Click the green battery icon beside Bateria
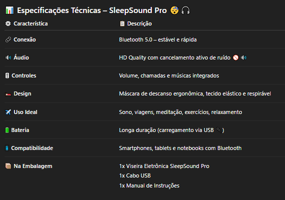The height and width of the screenshot is (200, 285). [7, 130]
